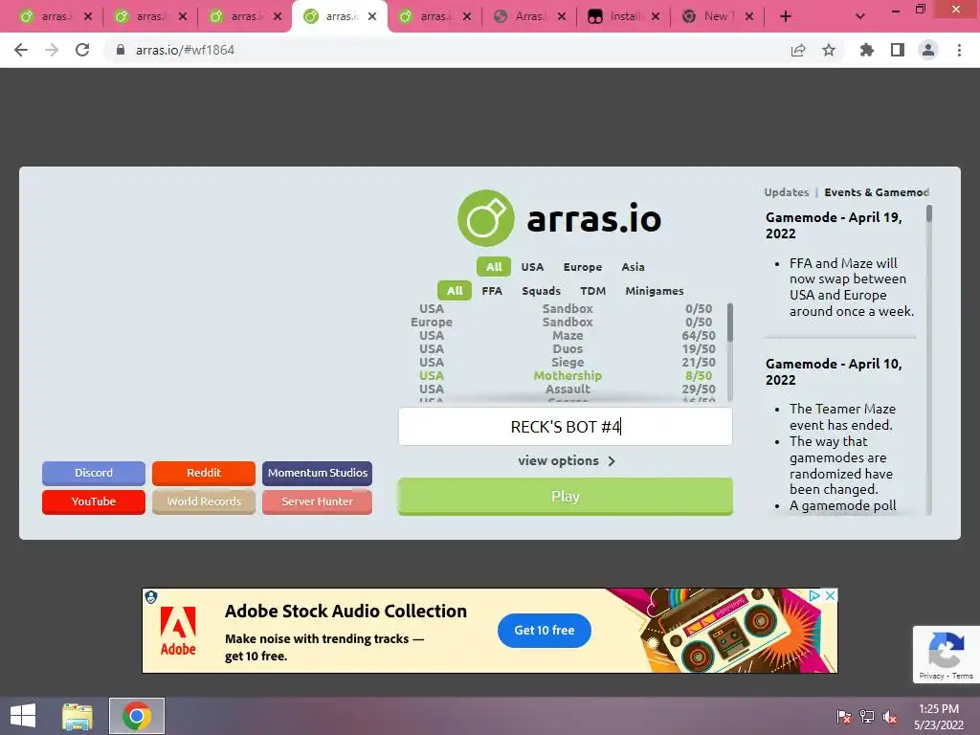Click Get 10 free in Adobe ad
980x735 pixels.
pyautogui.click(x=545, y=631)
